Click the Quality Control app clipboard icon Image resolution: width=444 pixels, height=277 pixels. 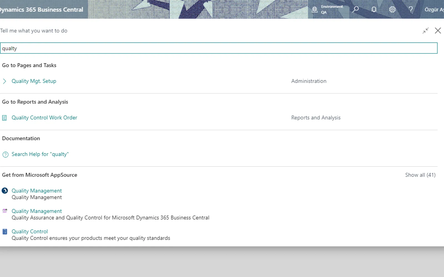[x=5, y=232]
